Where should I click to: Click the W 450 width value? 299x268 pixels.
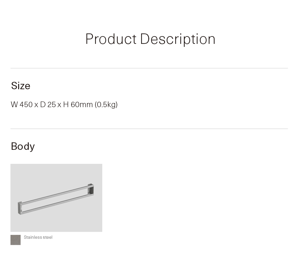coord(22,104)
